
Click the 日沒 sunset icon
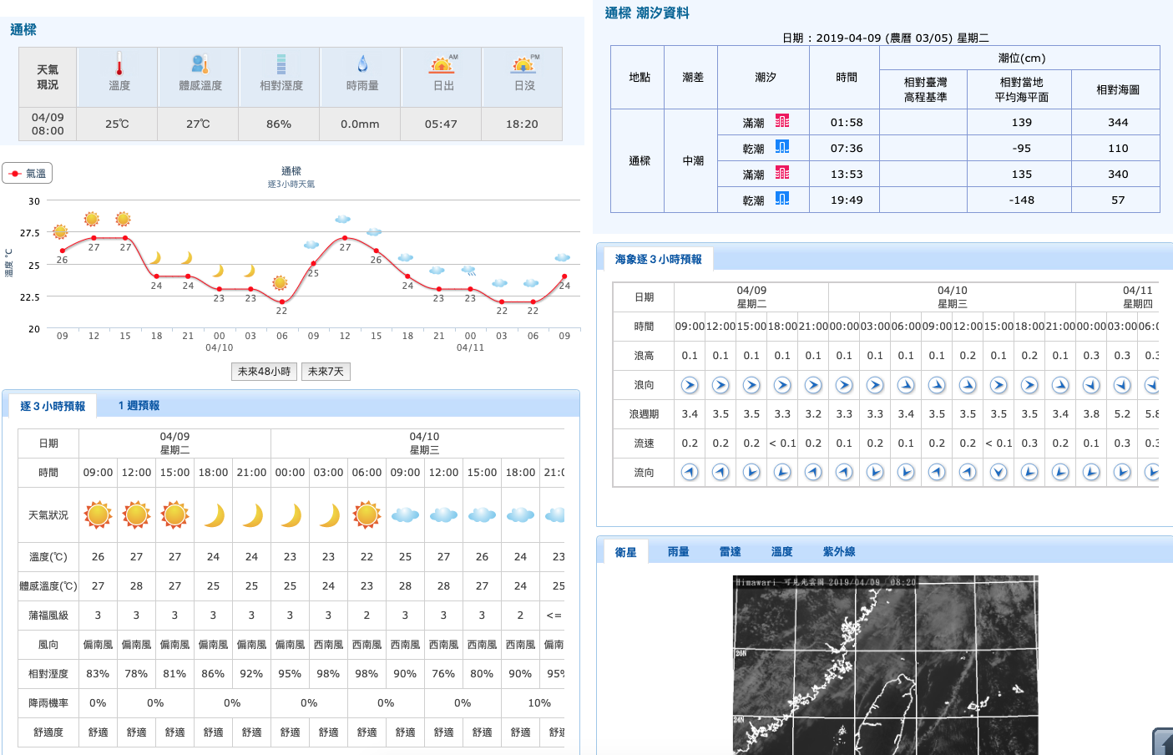(524, 64)
